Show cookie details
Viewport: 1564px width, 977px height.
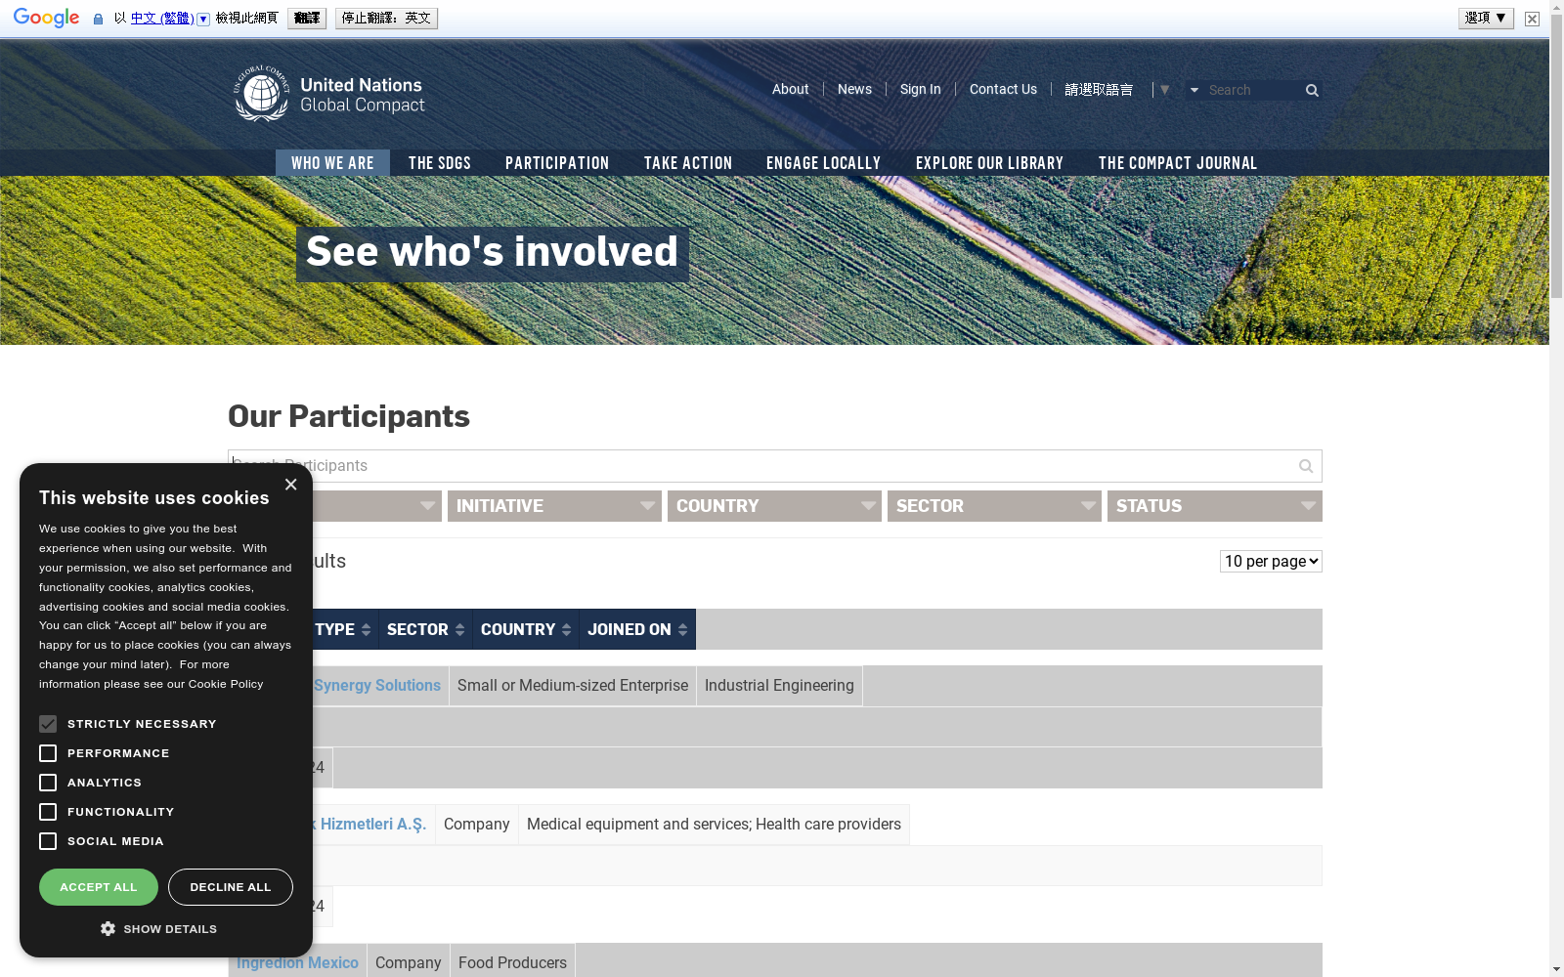pos(158,929)
